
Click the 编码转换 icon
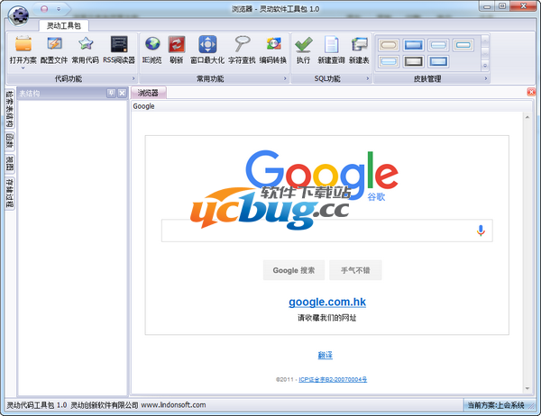coord(273,44)
